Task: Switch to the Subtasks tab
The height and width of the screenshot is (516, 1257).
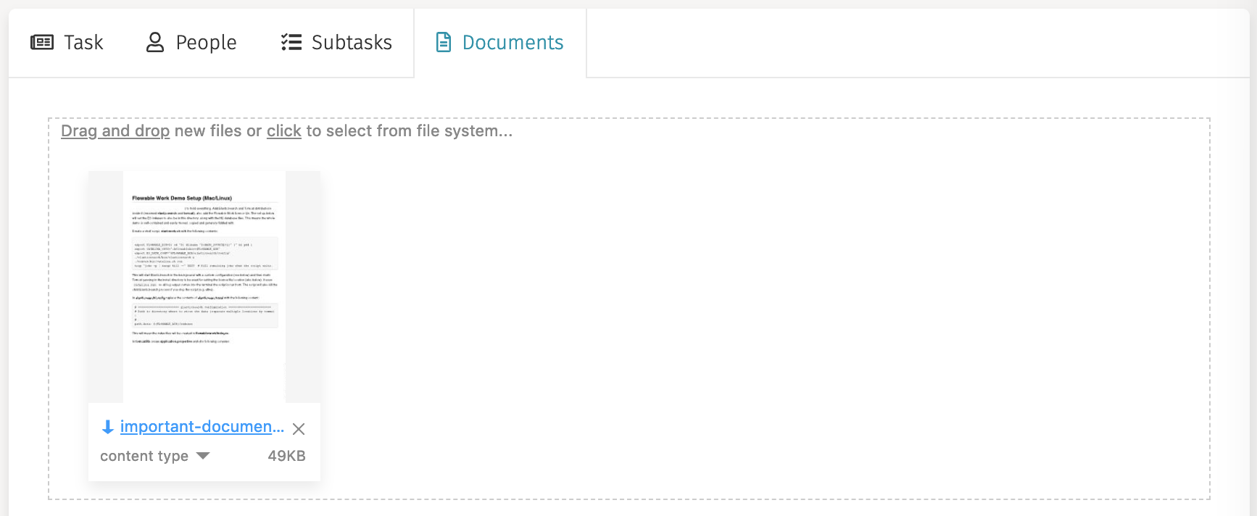Action: pos(335,42)
